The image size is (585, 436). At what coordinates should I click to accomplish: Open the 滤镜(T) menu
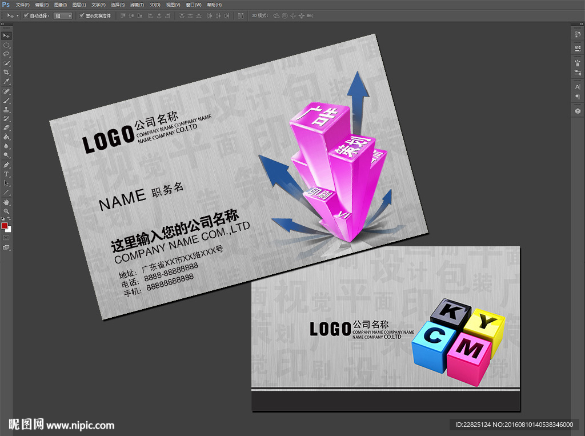[137, 5]
